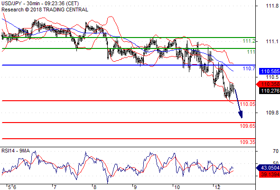280x190 pixels.
Task: Click the date label 10 on time axis
Action: 177,187
